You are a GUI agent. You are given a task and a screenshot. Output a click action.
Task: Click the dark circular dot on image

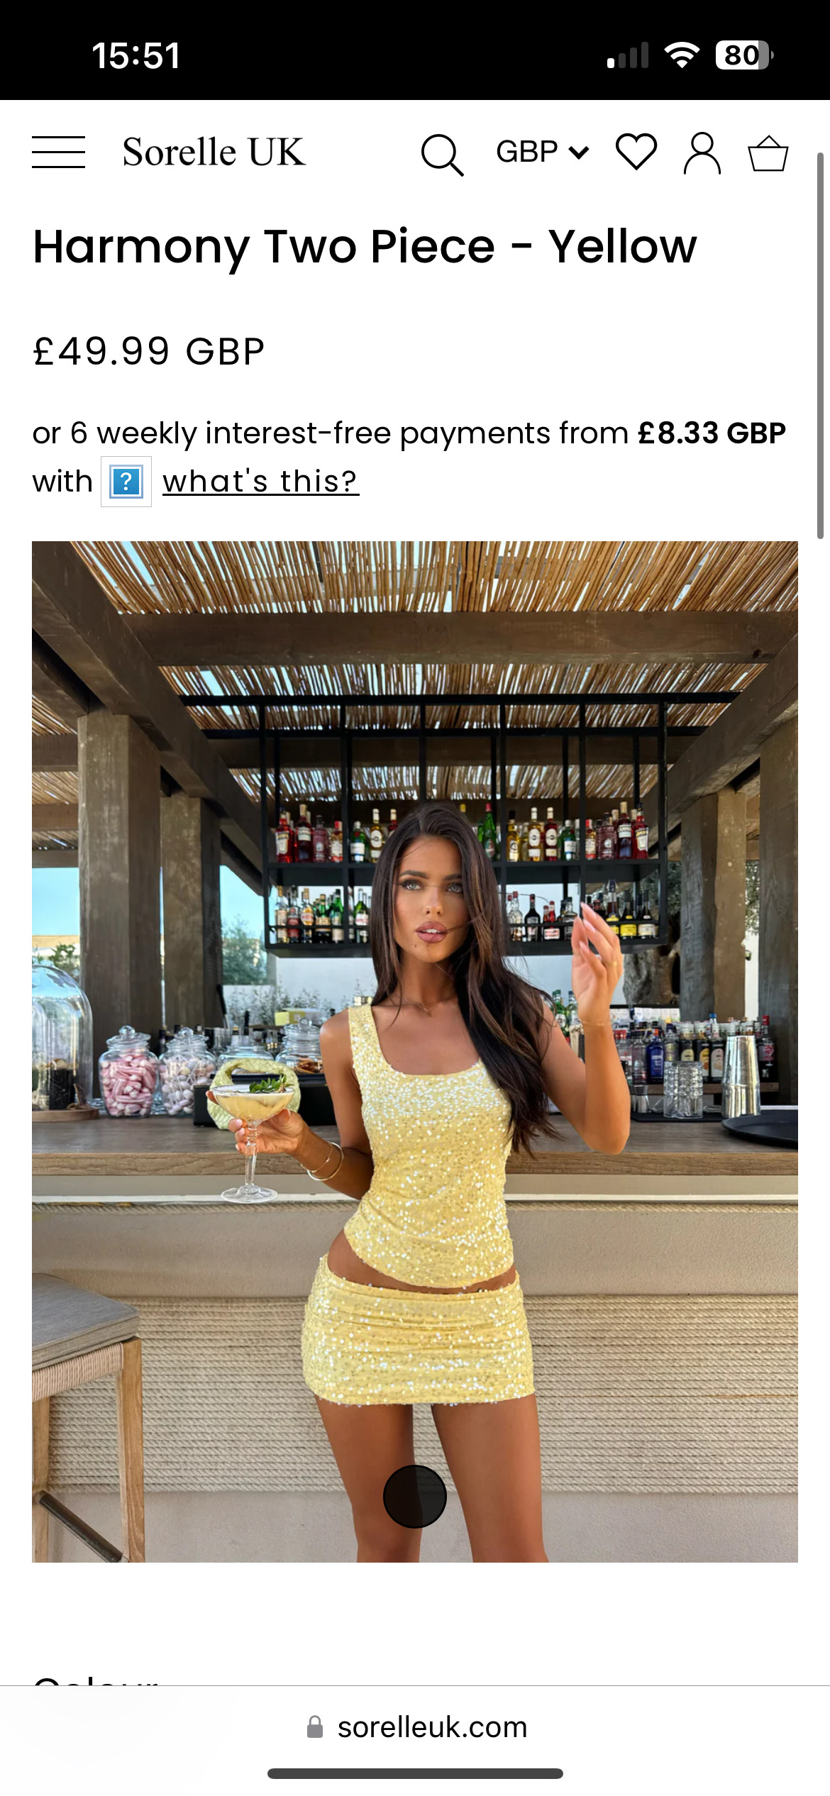click(415, 1496)
